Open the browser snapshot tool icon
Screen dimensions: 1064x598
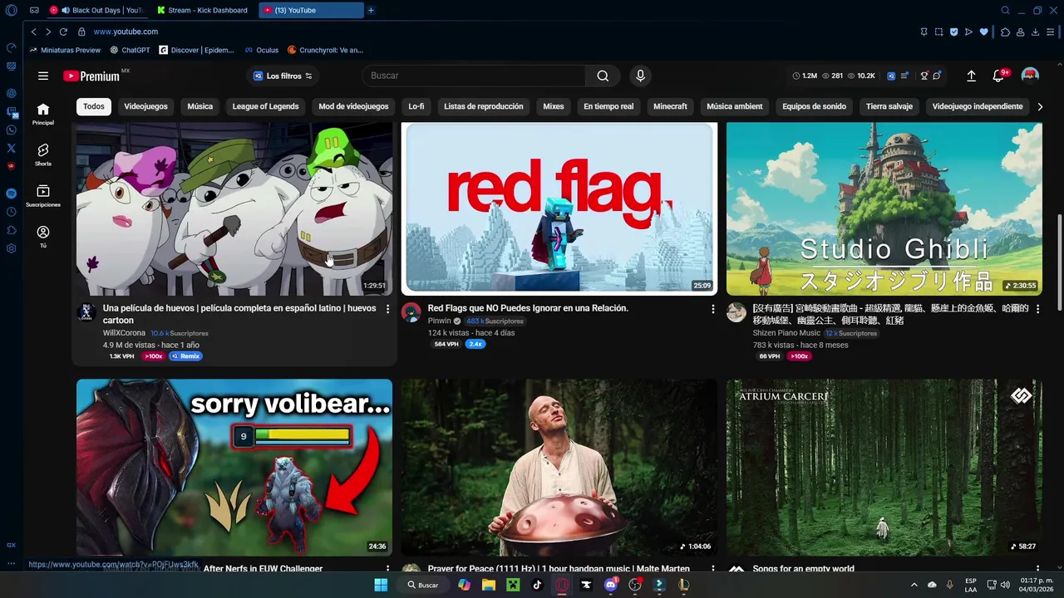point(939,32)
